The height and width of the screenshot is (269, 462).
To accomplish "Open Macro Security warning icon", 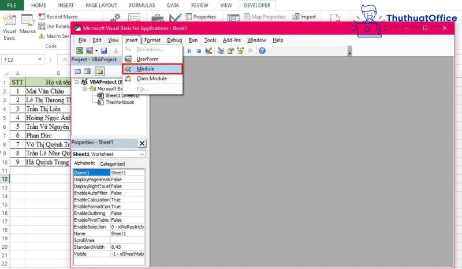I will click(42, 36).
